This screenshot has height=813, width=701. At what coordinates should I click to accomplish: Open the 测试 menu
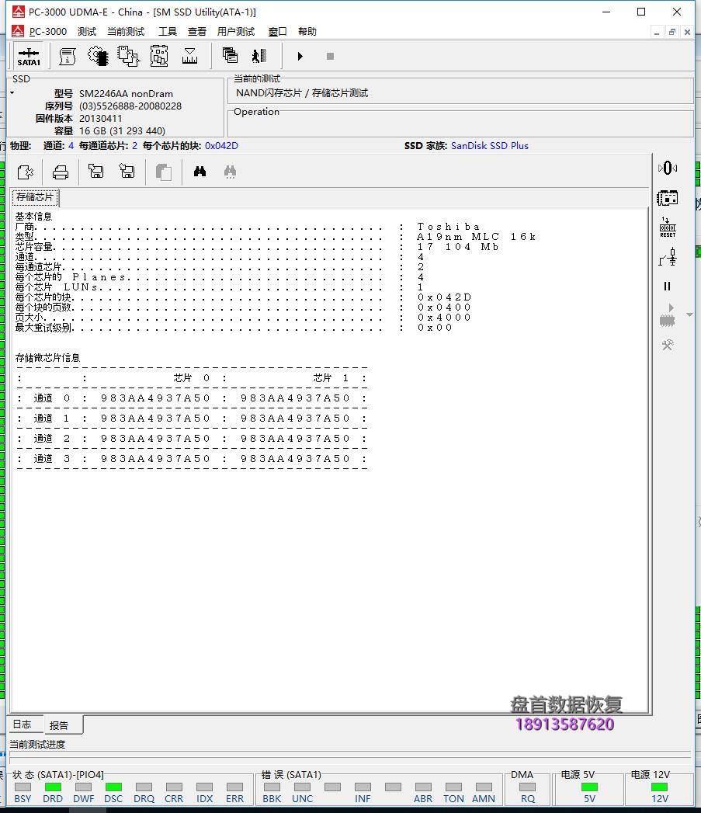click(x=87, y=32)
